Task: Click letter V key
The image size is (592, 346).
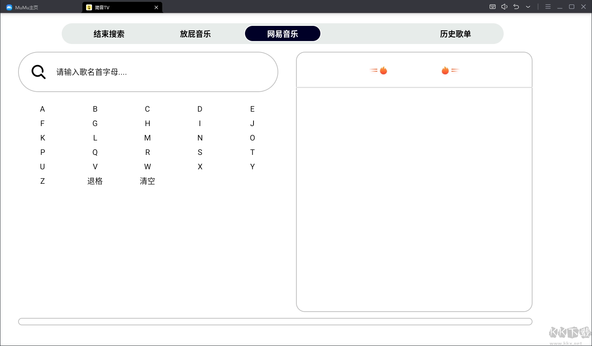Action: (x=95, y=167)
